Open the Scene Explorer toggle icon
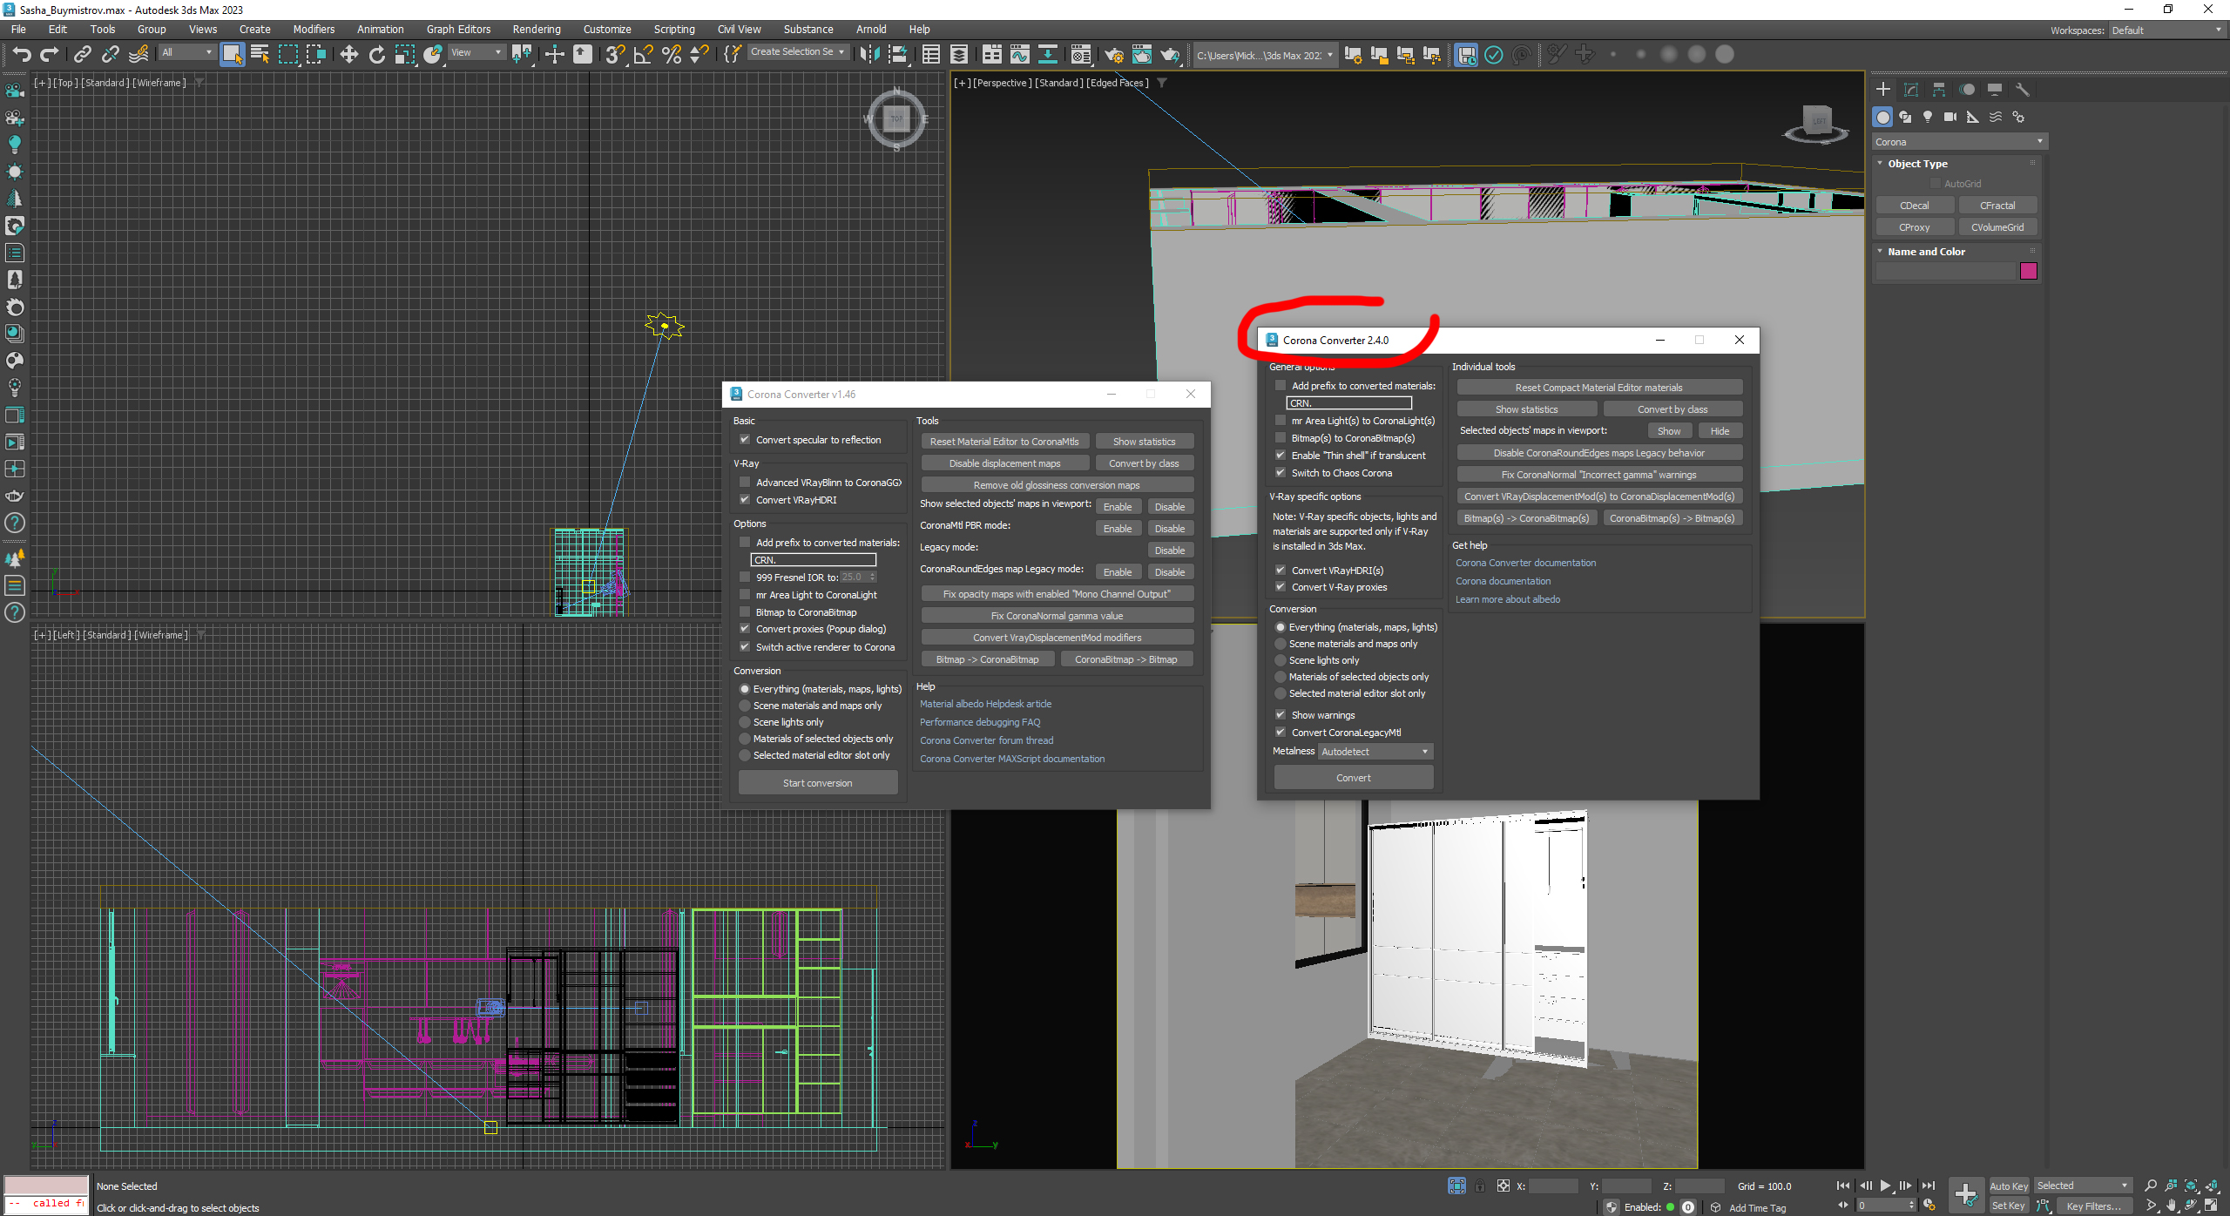This screenshot has height=1216, width=2230. 930,55
